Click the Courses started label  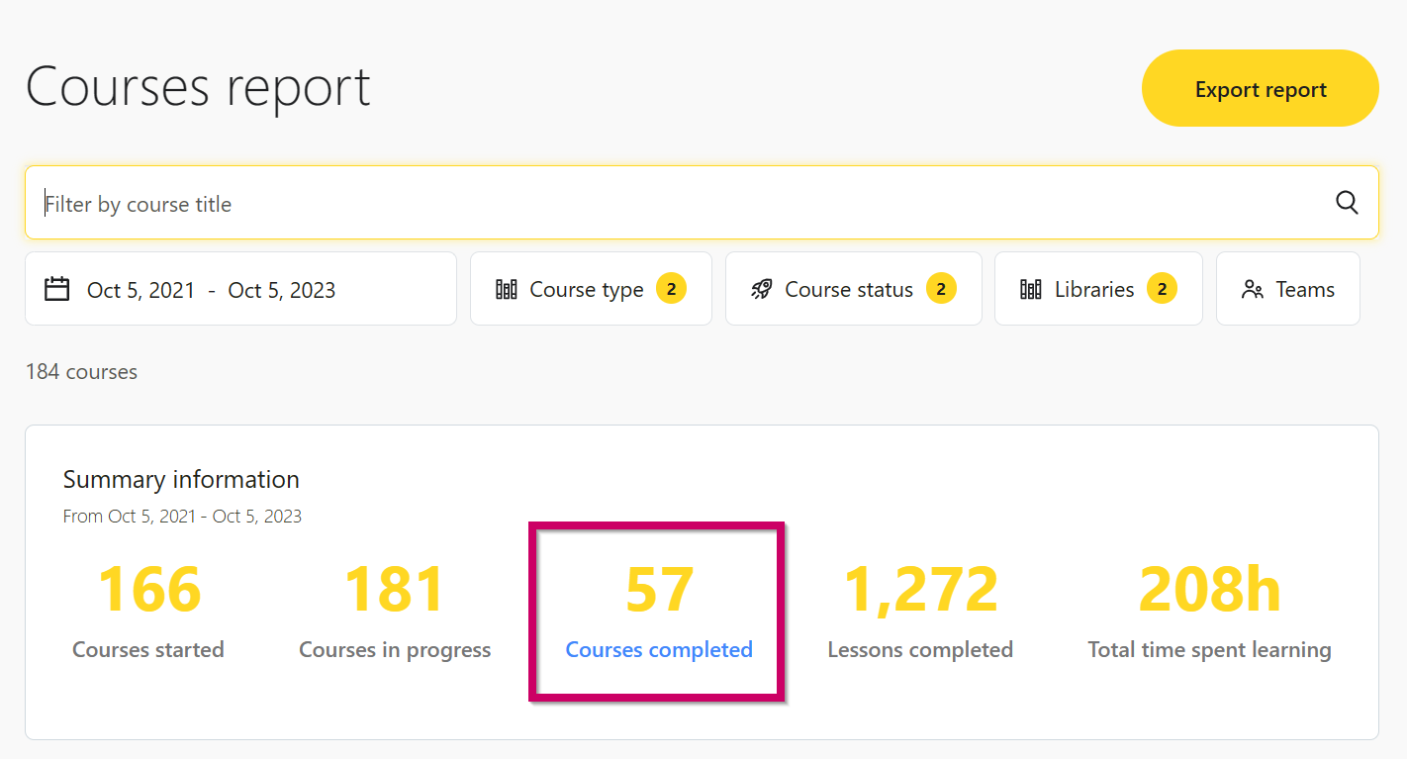tap(148, 650)
